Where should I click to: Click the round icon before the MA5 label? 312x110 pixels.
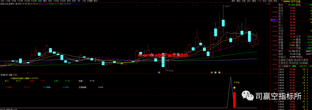tap(16, 4)
